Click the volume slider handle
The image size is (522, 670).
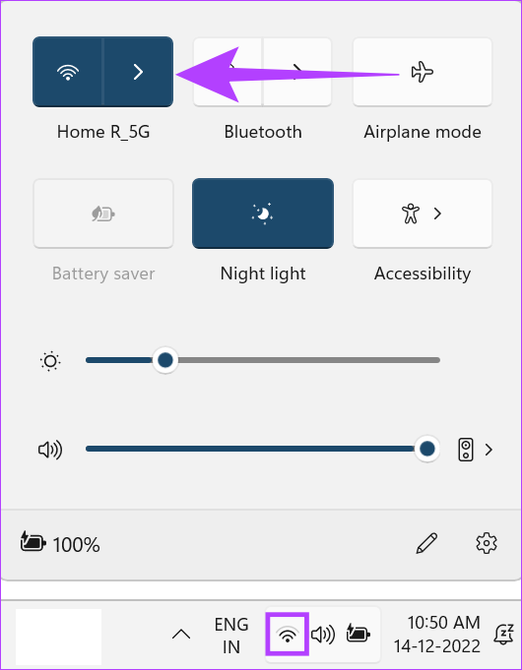click(x=427, y=449)
